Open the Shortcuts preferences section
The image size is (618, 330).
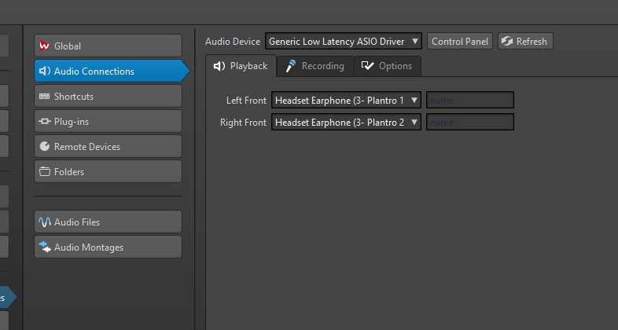pyautogui.click(x=108, y=97)
